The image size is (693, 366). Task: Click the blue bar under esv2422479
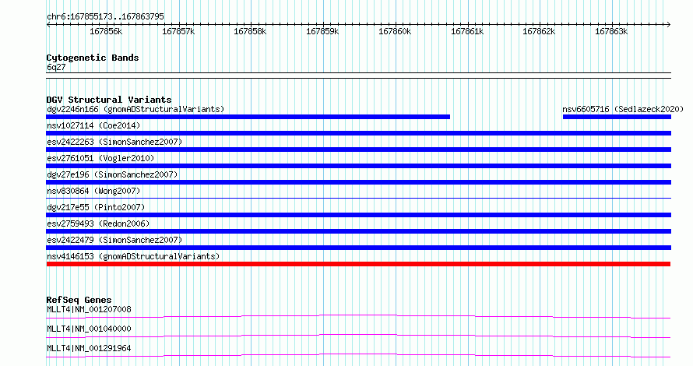[x=358, y=248]
